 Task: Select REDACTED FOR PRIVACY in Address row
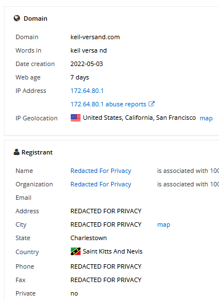pyautogui.click(x=106, y=211)
